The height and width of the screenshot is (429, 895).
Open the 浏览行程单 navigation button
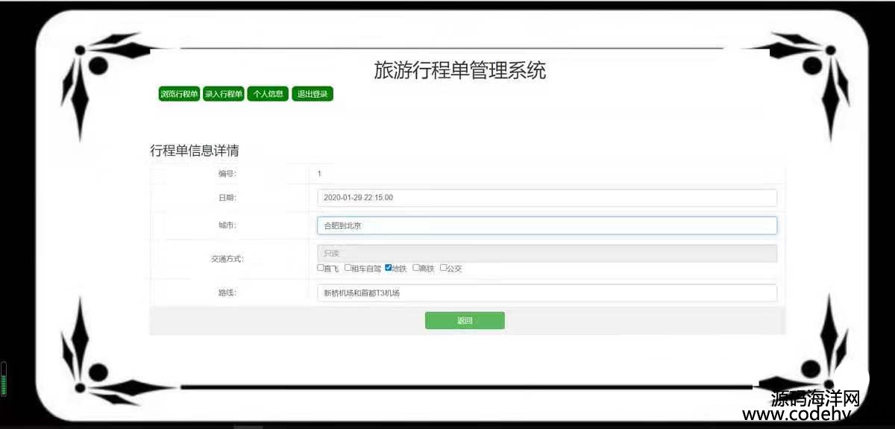click(x=179, y=94)
